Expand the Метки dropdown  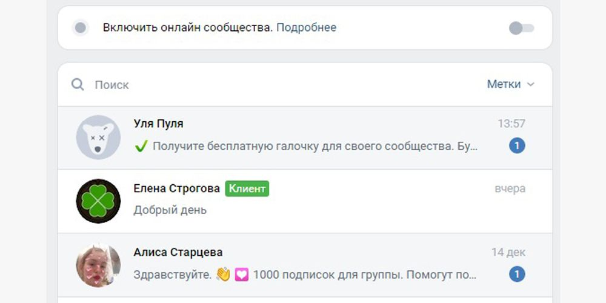[510, 84]
